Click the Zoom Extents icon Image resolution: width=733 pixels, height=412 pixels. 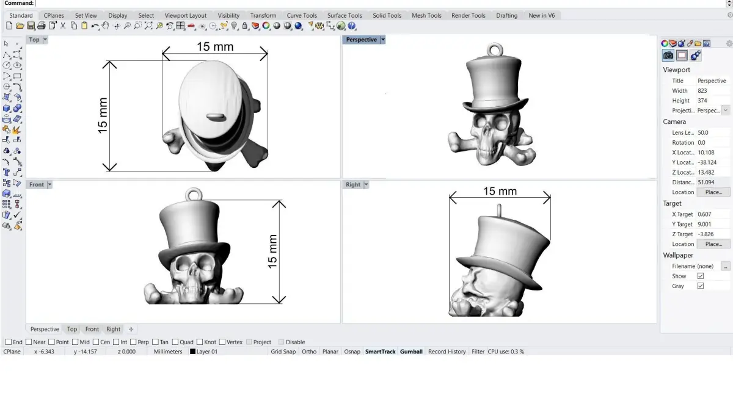[x=148, y=26]
